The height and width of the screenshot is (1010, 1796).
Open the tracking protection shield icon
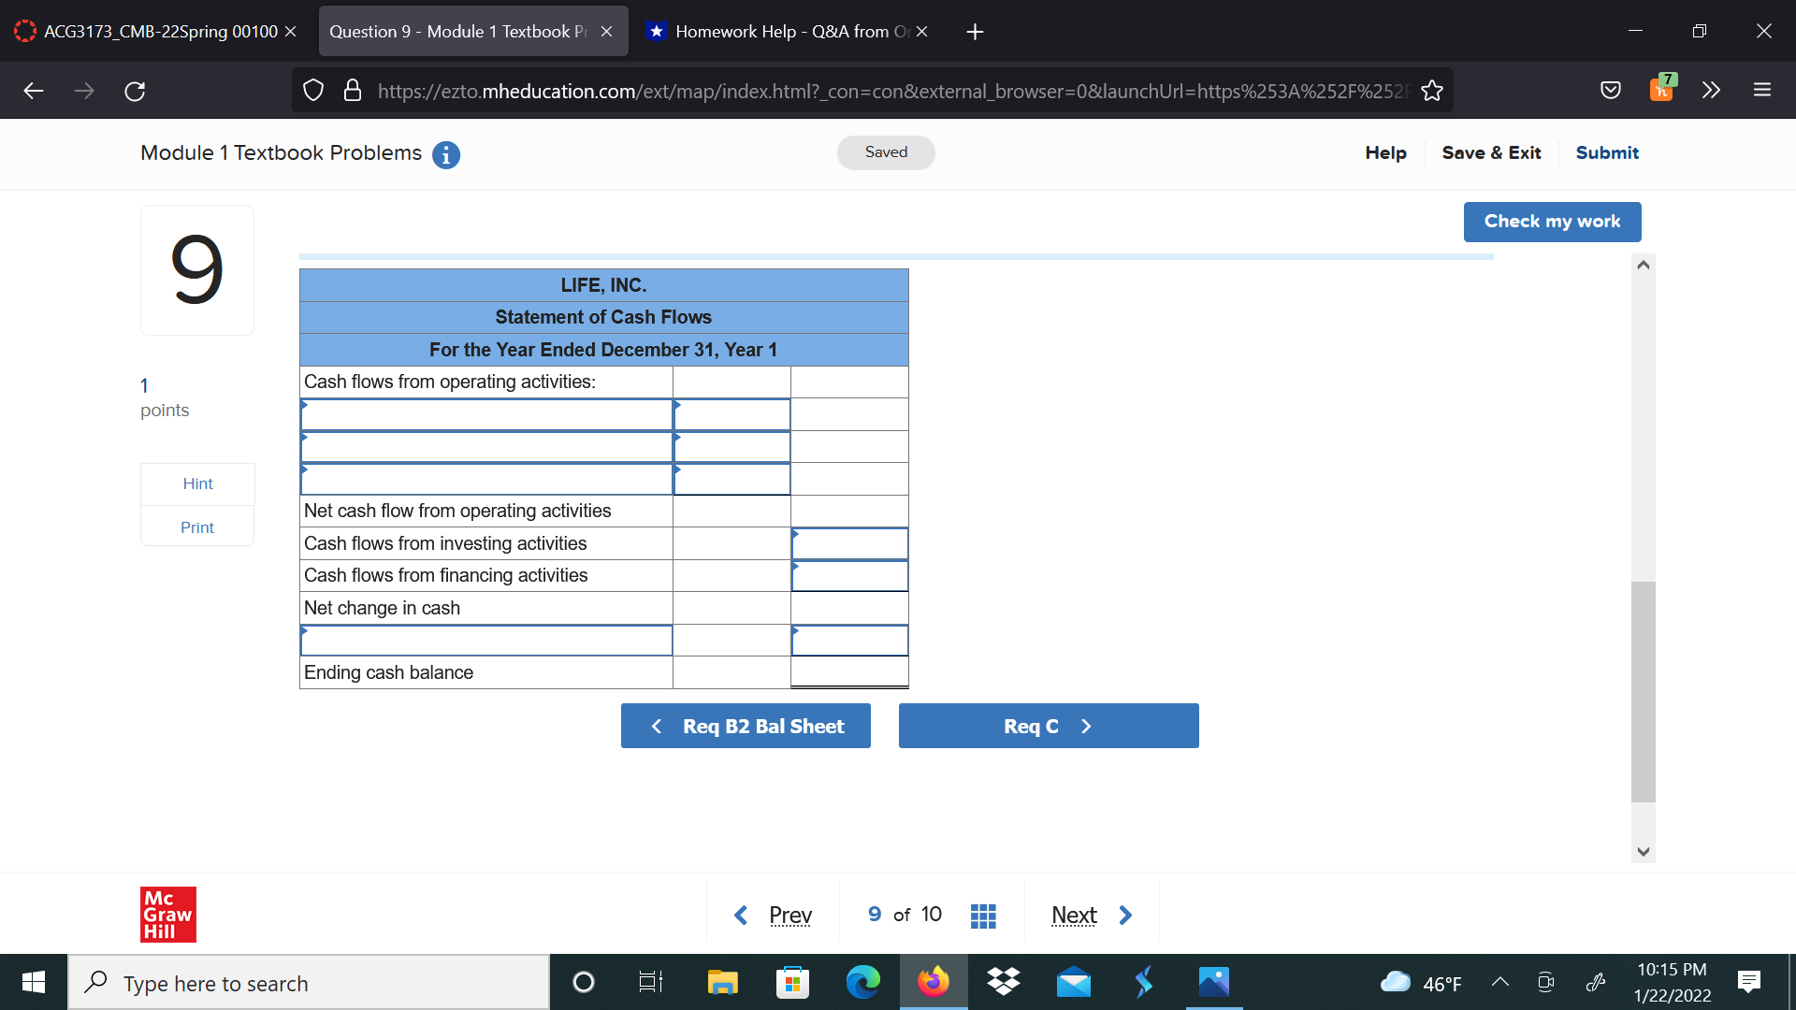coord(312,90)
